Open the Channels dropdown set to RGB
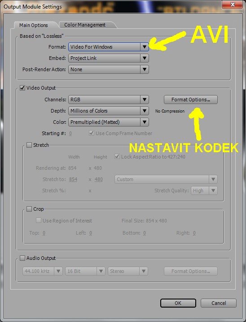The width and height of the screenshot is (246, 322). 109,100
